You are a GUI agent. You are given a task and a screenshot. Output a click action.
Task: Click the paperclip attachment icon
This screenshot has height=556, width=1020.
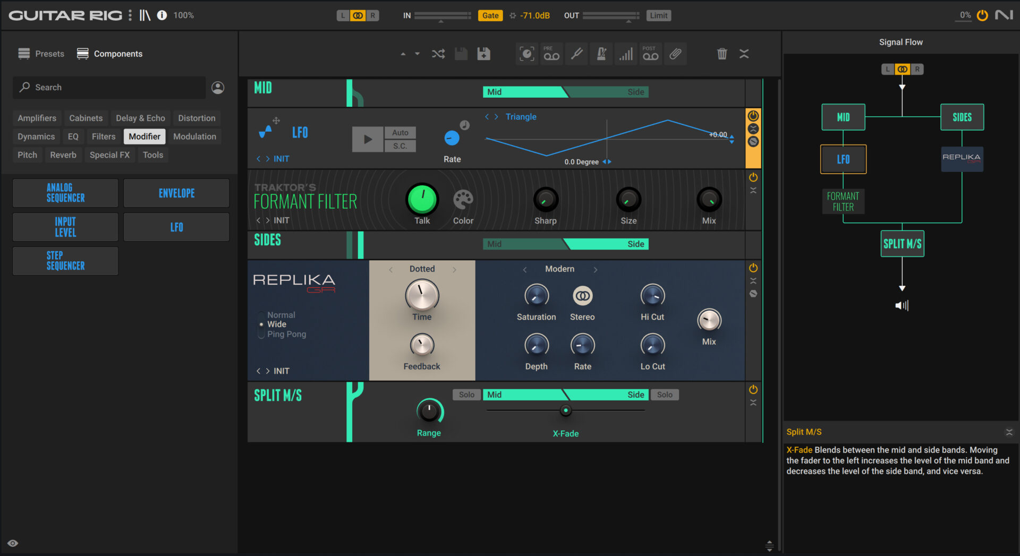point(675,54)
